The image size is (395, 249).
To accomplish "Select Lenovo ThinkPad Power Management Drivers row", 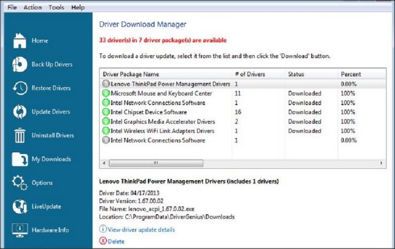I will 243,84.
